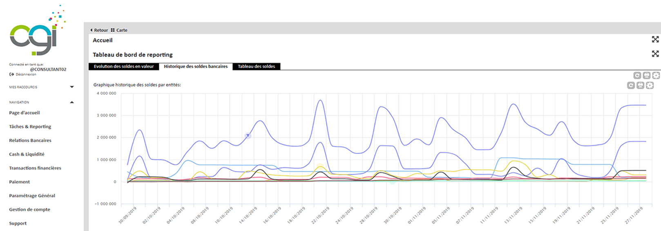Click the 22/10/2019 date label
Image resolution: width=661 pixels, height=231 pixels.
click(x=320, y=215)
